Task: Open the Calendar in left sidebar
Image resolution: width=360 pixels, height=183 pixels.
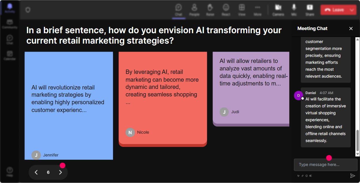Action: point(10,55)
